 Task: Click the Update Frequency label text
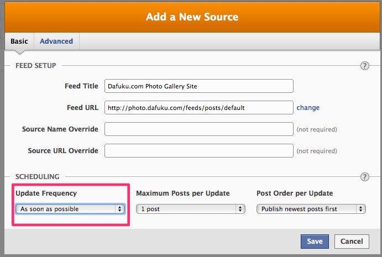[x=46, y=193]
